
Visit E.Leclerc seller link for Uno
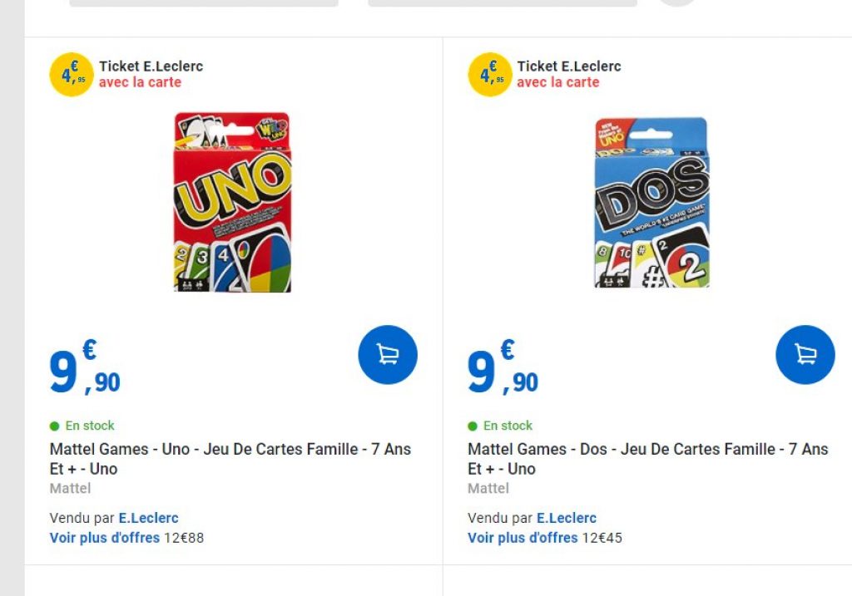pos(148,518)
